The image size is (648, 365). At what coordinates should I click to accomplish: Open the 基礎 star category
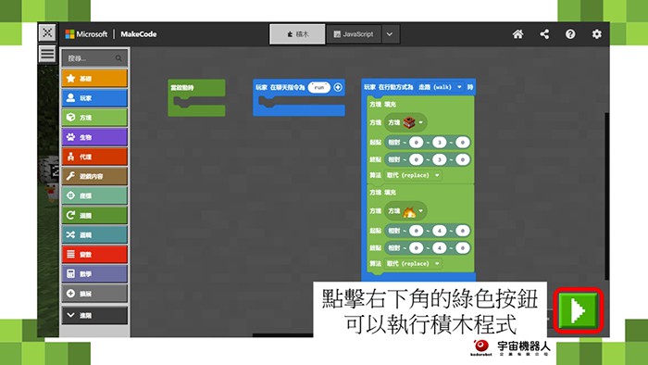[x=94, y=78]
